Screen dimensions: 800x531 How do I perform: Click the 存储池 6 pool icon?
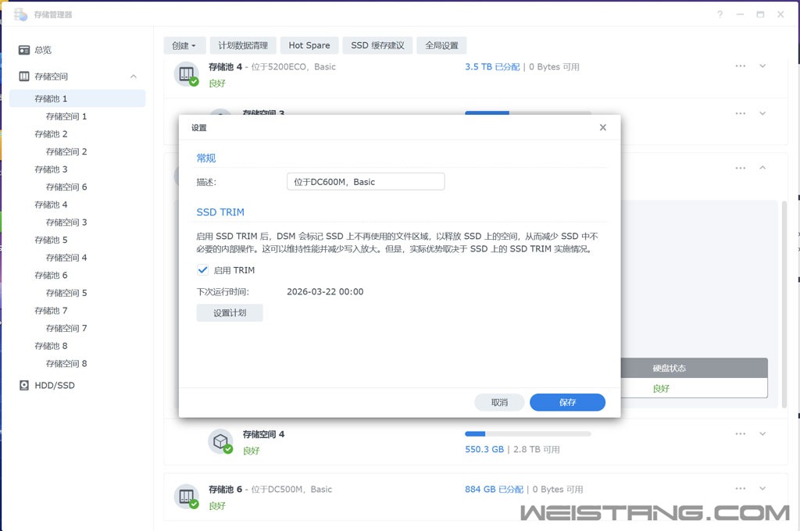point(187,497)
